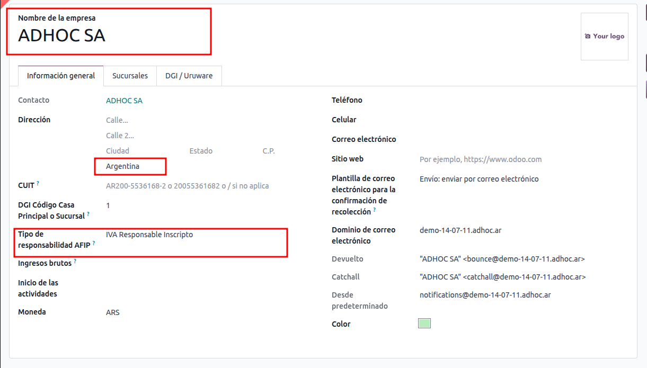Click the Ingresos brutos help icon
647x368 pixels.
coord(75,261)
